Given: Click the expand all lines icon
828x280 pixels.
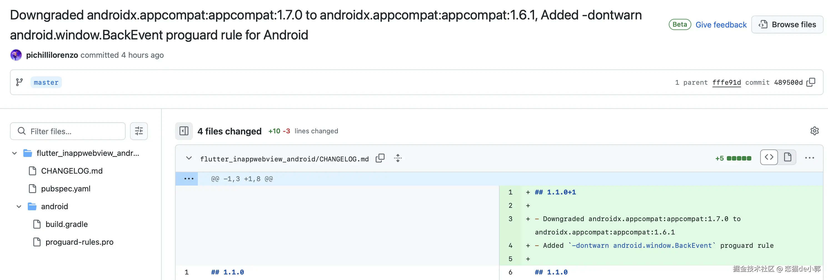Looking at the screenshot, I should click(398, 158).
